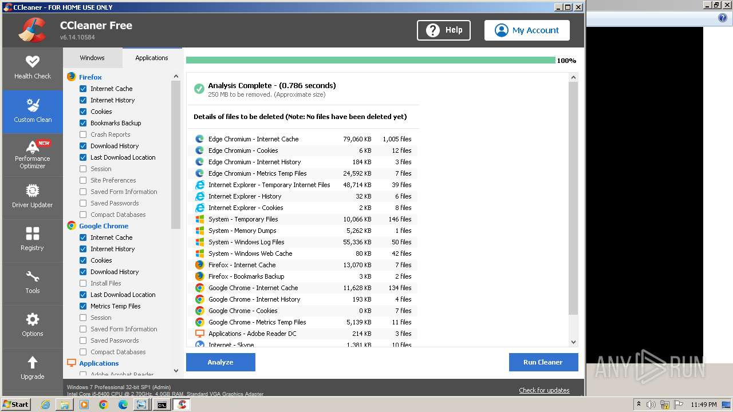This screenshot has width=733, height=412.
Task: Open Windows Explorer from the taskbar
Action: (65, 405)
